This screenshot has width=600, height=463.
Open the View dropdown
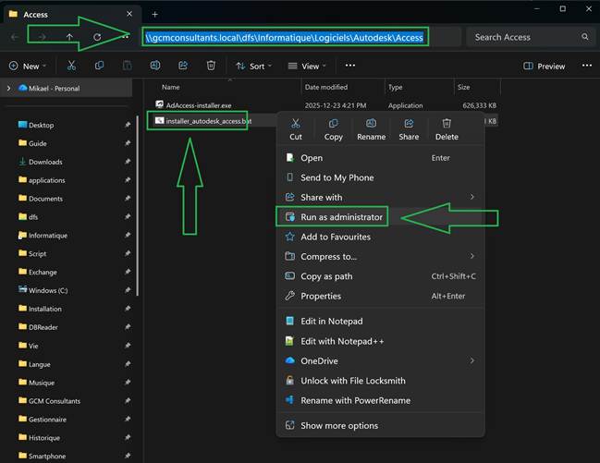(x=307, y=67)
